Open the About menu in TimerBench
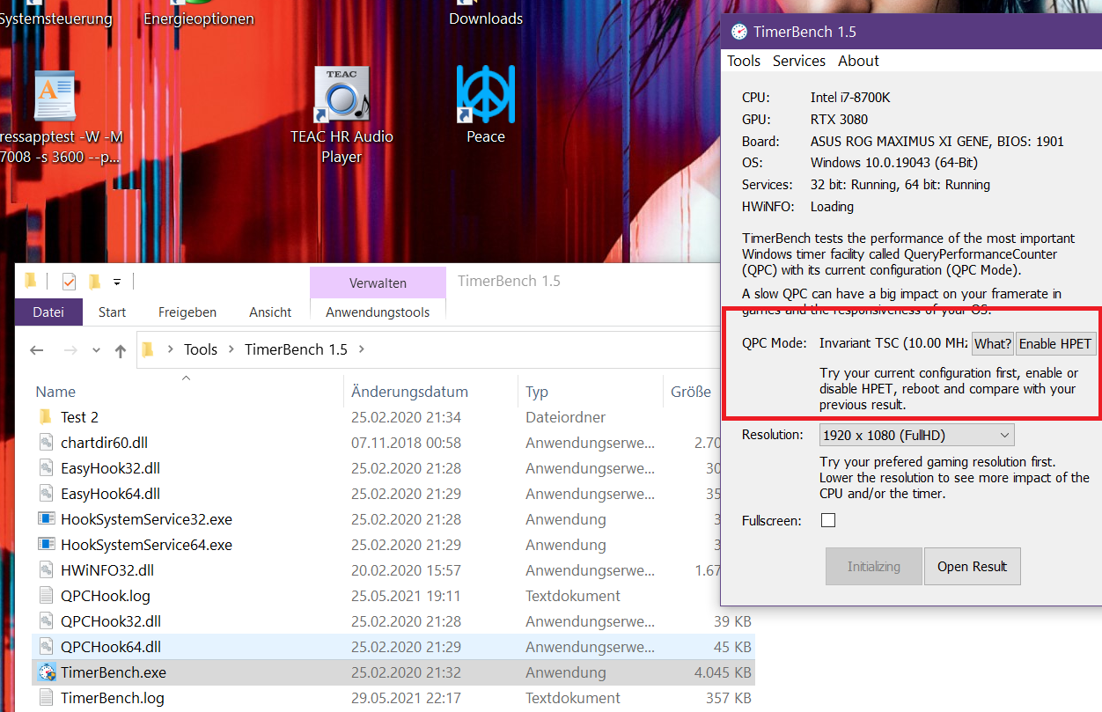Image resolution: width=1102 pixels, height=712 pixels. tap(858, 61)
